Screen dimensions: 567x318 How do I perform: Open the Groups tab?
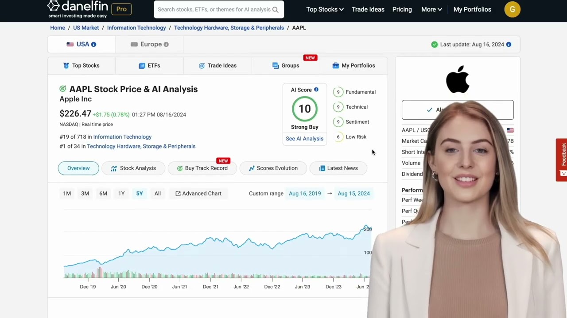click(286, 65)
